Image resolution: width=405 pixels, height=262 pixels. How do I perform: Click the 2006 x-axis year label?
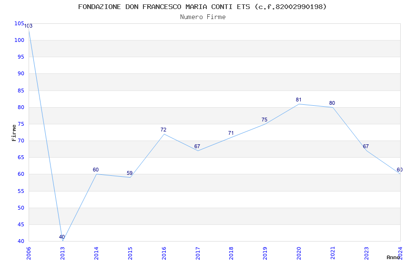pyautogui.click(x=29, y=253)
